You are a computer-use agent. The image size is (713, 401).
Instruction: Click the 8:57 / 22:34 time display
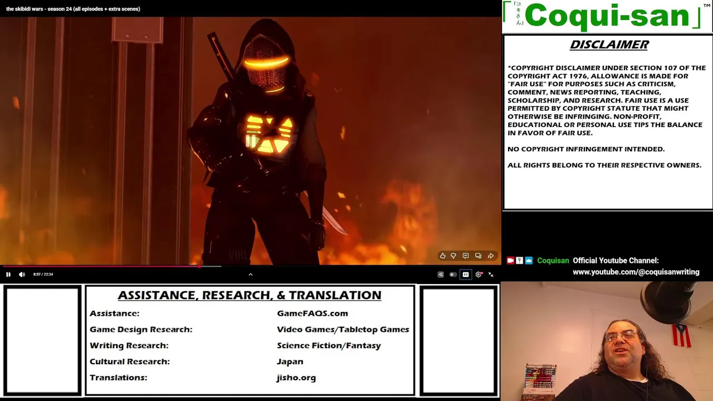click(x=43, y=274)
